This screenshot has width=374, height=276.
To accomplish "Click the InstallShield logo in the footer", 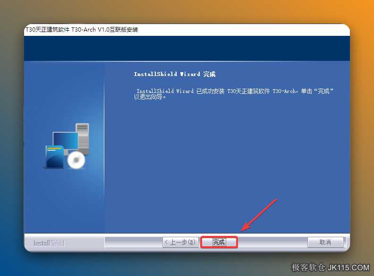I will [x=49, y=243].
